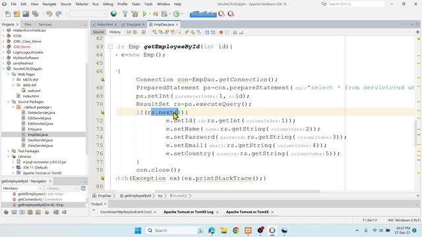The width and height of the screenshot is (422, 237).
Task: Open the Debug menu
Action: point(108,4)
